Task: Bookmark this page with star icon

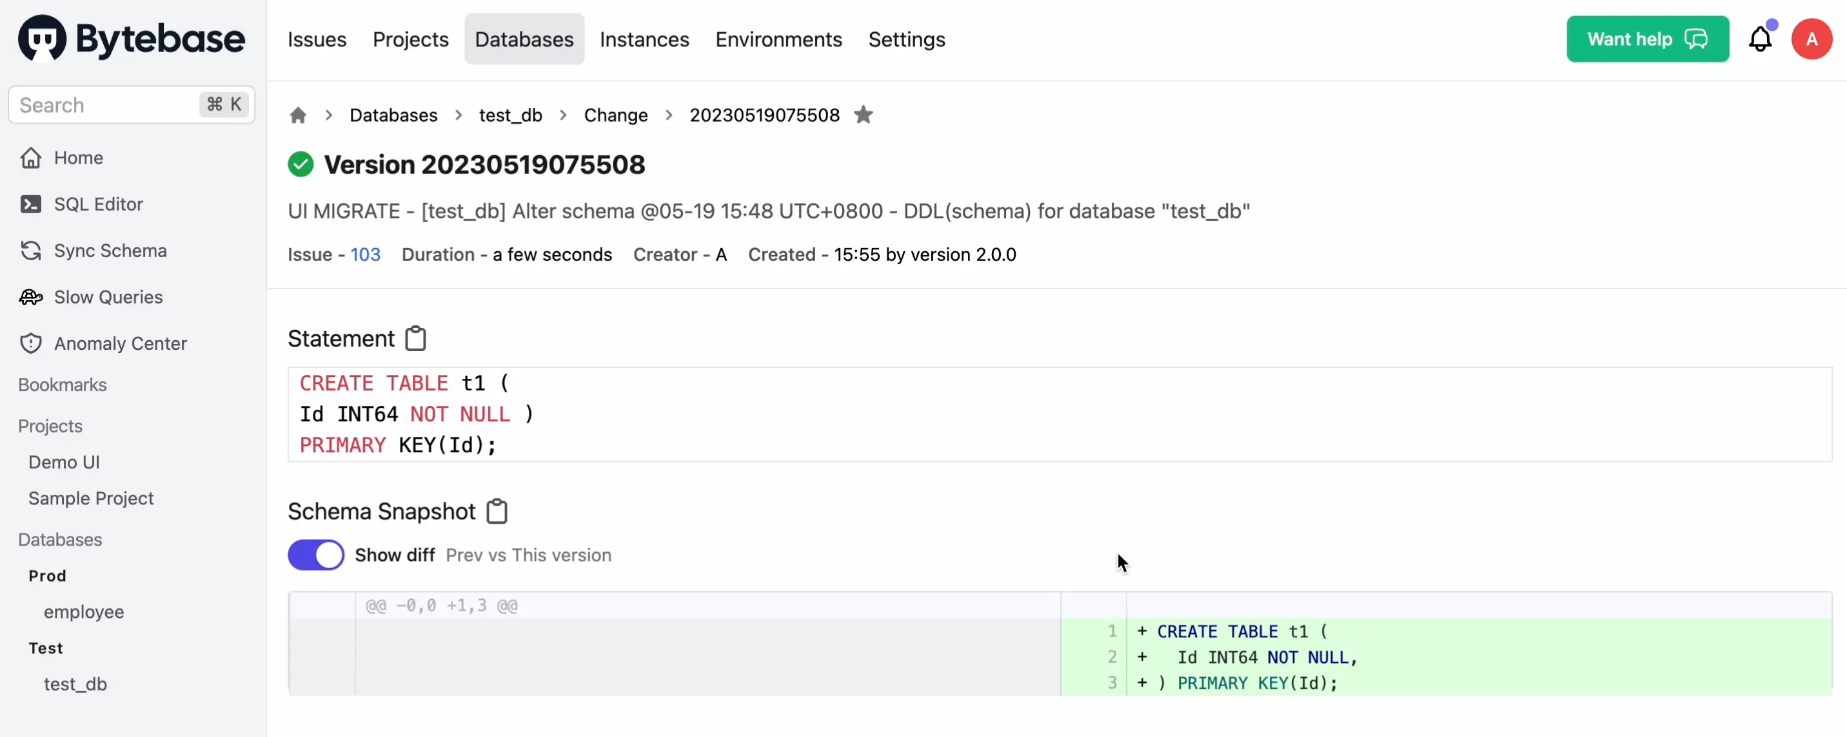Action: 864,115
